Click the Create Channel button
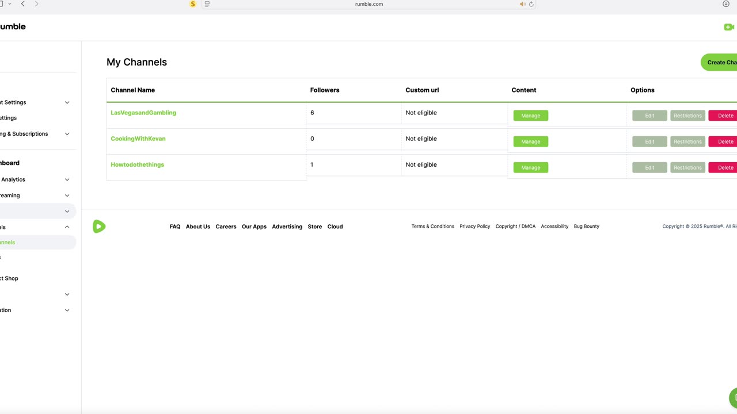This screenshot has height=414, width=737. [719, 62]
